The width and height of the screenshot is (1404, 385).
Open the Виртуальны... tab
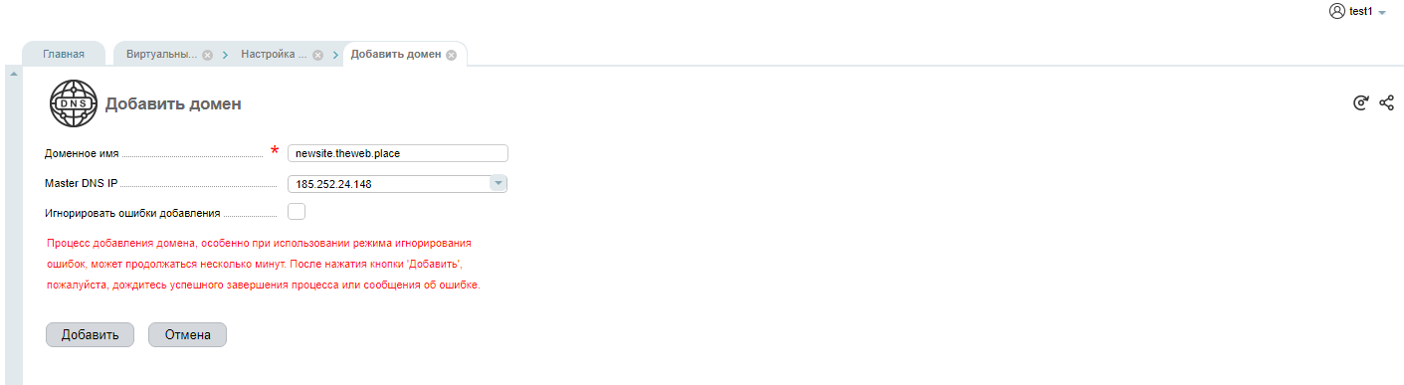click(x=161, y=55)
